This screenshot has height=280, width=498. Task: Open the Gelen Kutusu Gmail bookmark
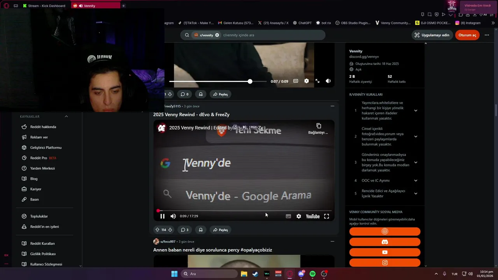(236, 23)
